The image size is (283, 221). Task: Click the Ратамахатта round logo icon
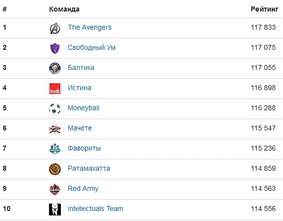55,169
